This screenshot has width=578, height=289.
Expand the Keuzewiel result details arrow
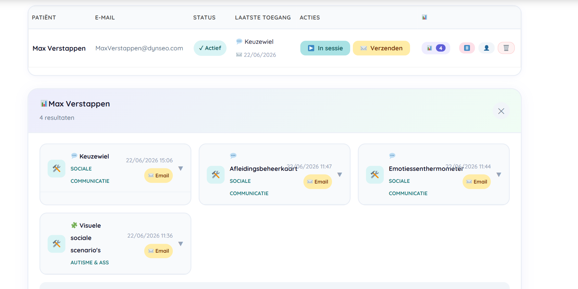point(181,168)
